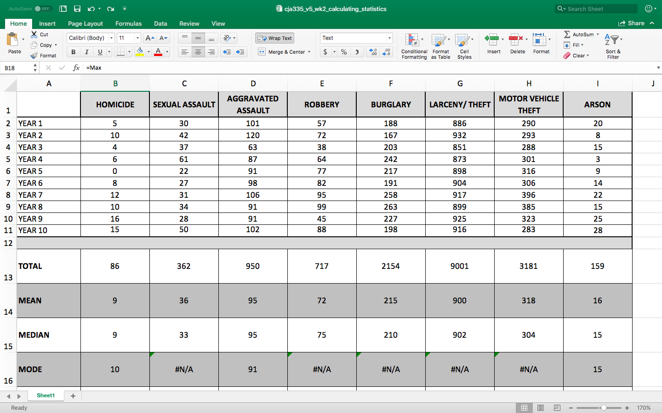
Task: Open the Formulas ribbon tab
Action: pyautogui.click(x=128, y=23)
